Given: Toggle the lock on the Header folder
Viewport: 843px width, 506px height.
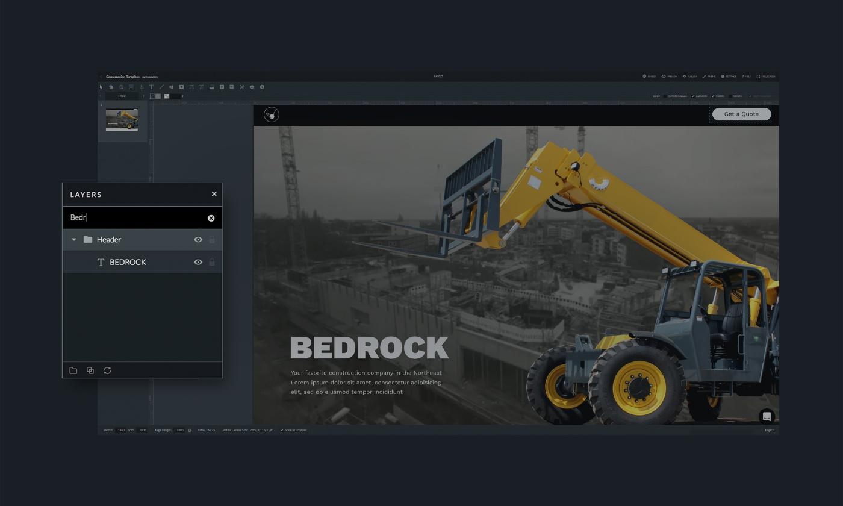Looking at the screenshot, I should click(212, 240).
